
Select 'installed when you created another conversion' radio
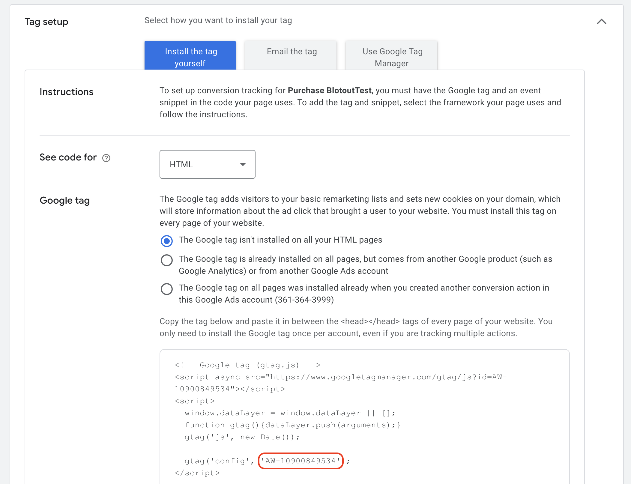point(167,289)
